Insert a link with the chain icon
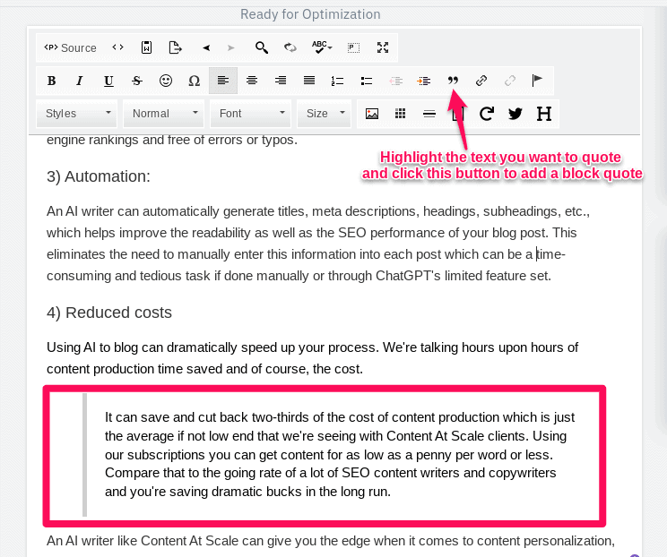This screenshot has width=667, height=557. click(x=481, y=81)
